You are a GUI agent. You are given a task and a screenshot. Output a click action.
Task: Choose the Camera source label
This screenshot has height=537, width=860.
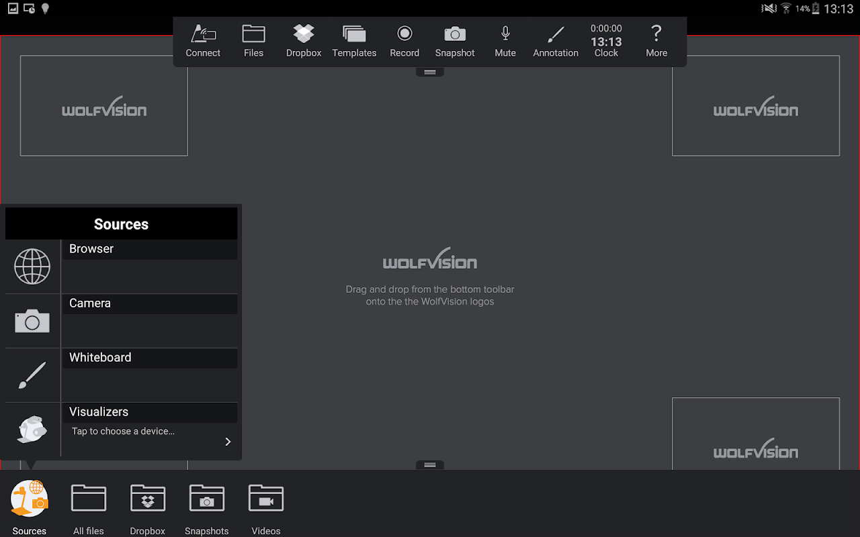90,303
